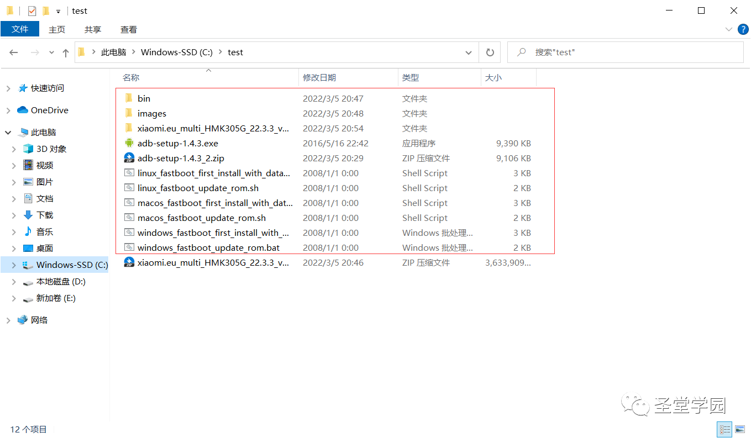Screen dimensions: 751x438
Task: Expand the OneDrive tree node
Action: tap(8, 110)
